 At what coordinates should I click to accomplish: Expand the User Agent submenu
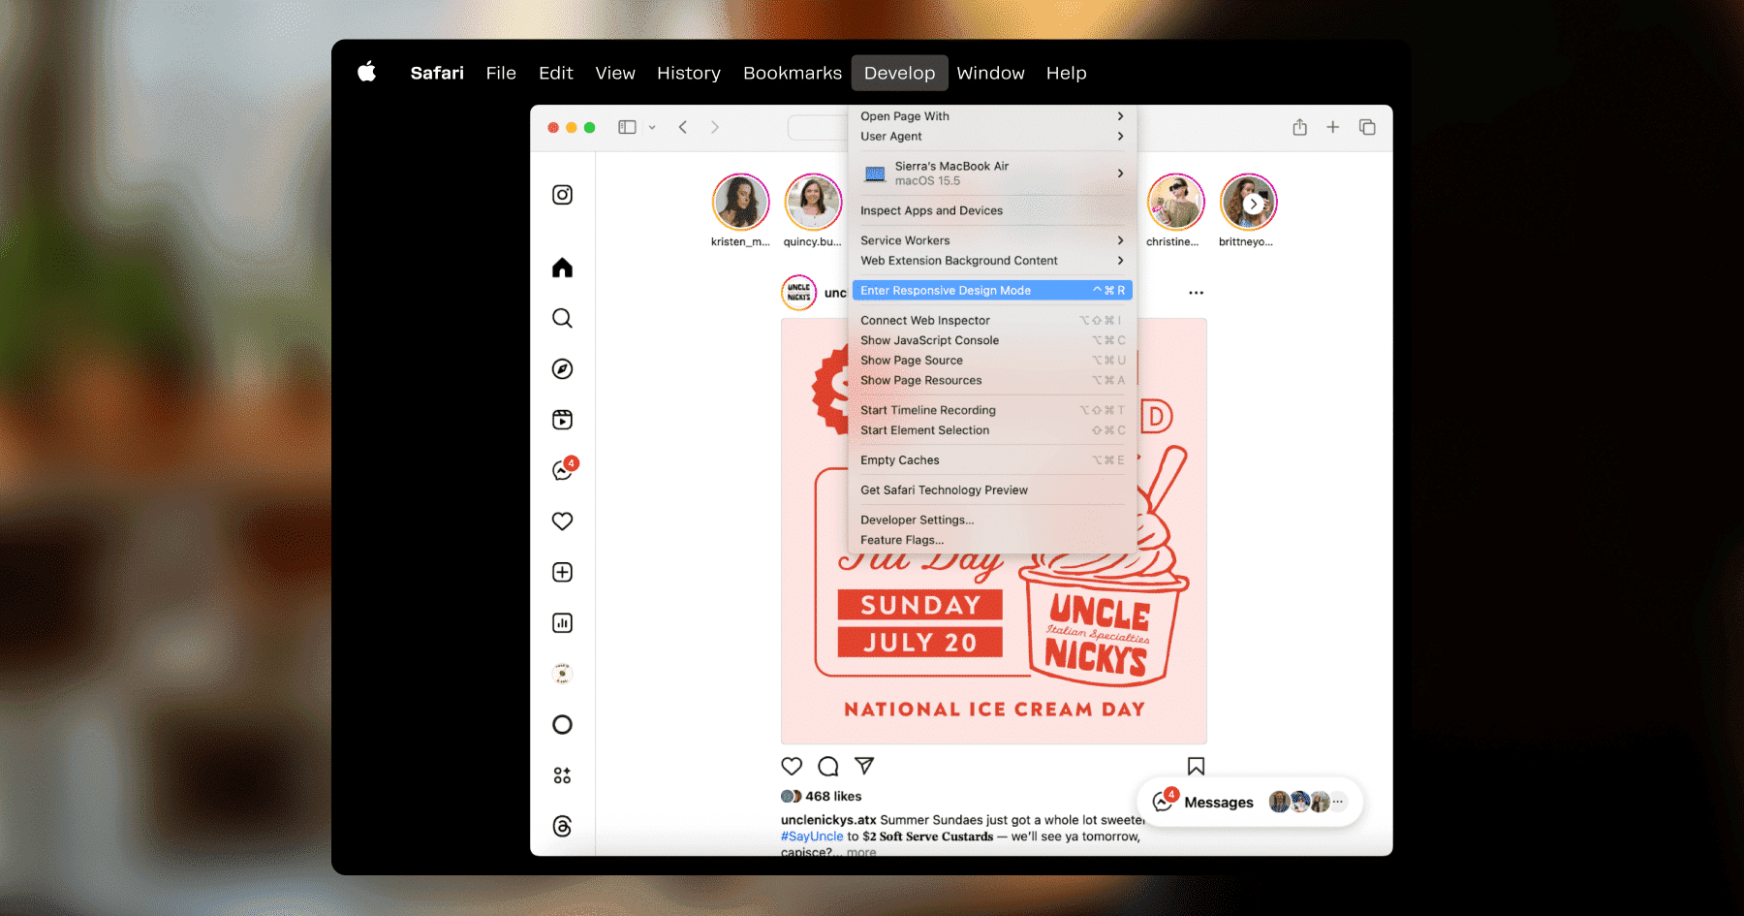click(992, 137)
